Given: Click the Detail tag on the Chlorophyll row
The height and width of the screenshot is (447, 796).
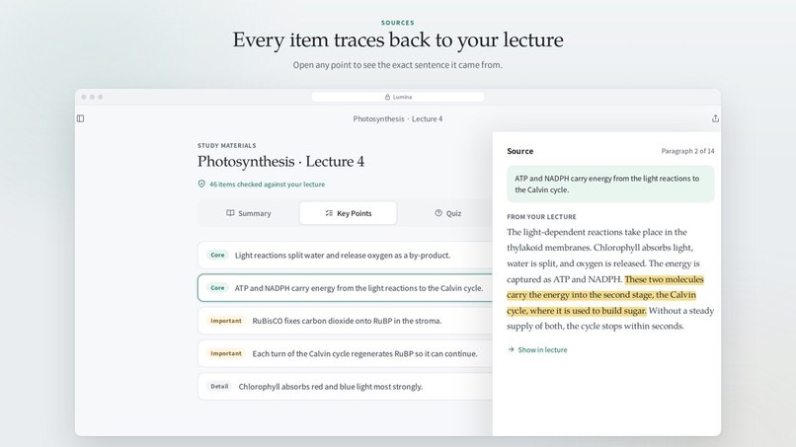Looking at the screenshot, I should point(219,387).
